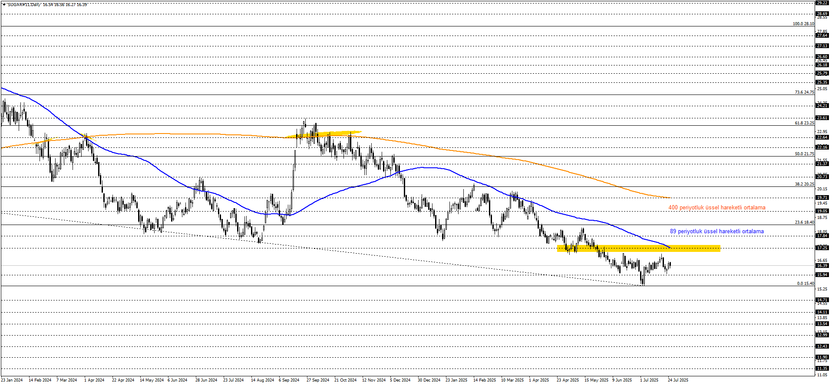Click the Fibonacci label 50.0 21.75
The image size is (832, 385).
[804, 154]
